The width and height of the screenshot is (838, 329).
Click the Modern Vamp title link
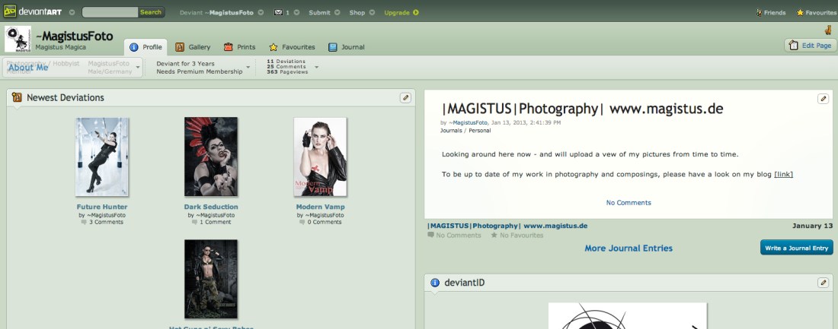pyautogui.click(x=320, y=207)
